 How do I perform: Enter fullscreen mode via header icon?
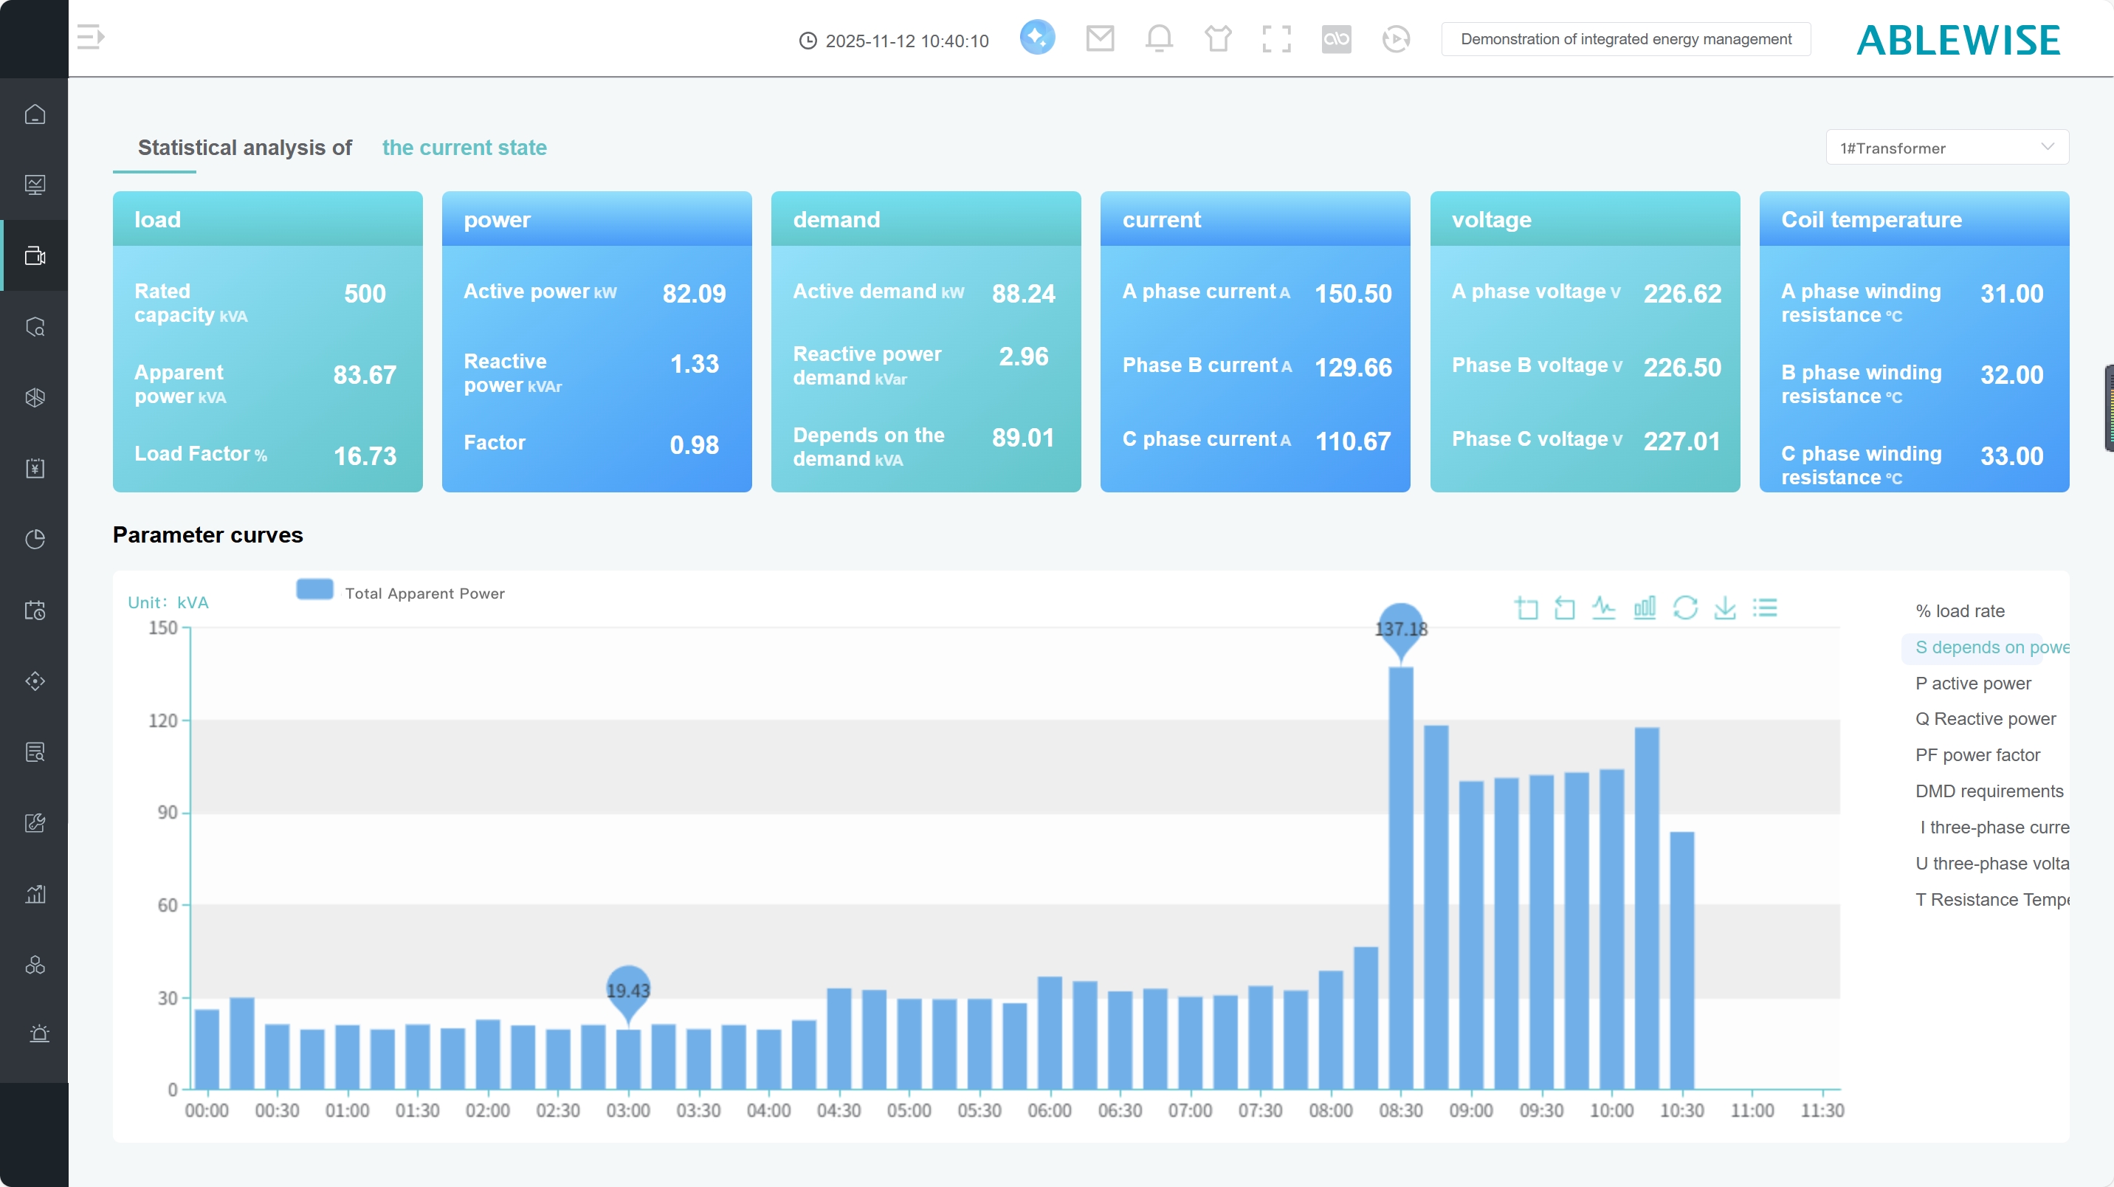pos(1276,38)
